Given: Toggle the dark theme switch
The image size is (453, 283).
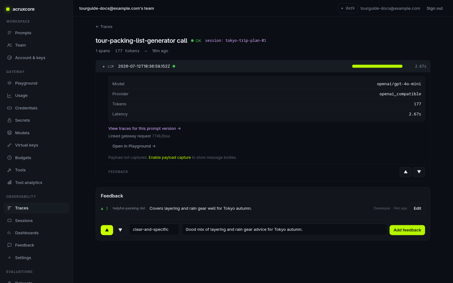Looking at the screenshot, I should [348, 8].
